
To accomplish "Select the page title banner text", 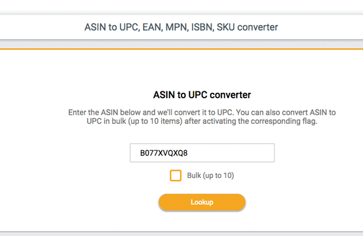I will click(x=181, y=26).
